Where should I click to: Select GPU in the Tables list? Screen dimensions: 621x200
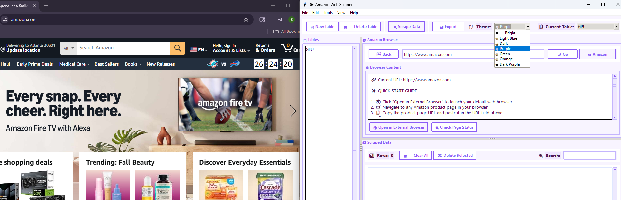pos(310,50)
